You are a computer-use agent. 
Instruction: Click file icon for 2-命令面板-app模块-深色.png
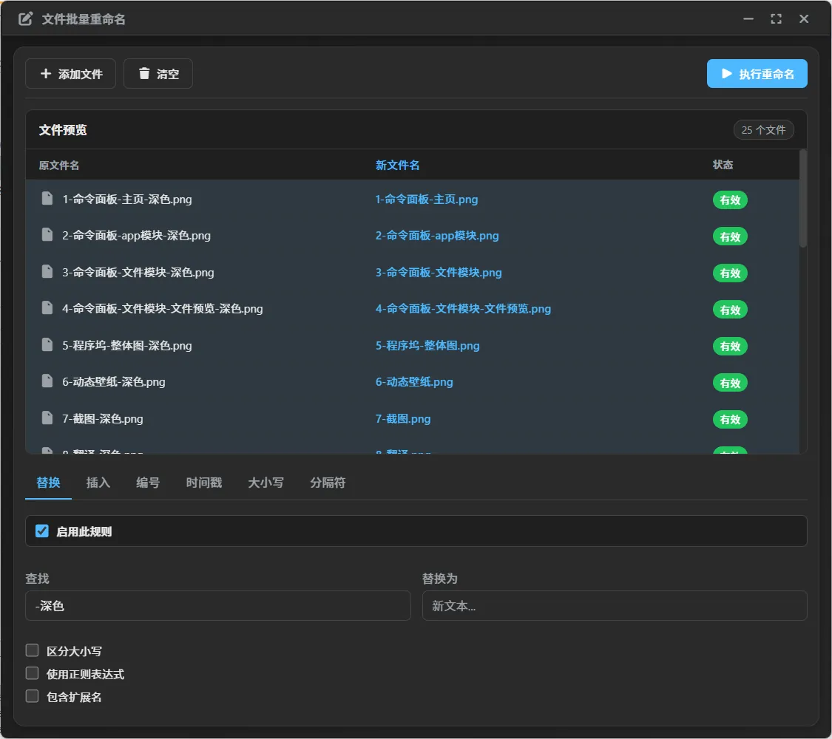pyautogui.click(x=47, y=235)
